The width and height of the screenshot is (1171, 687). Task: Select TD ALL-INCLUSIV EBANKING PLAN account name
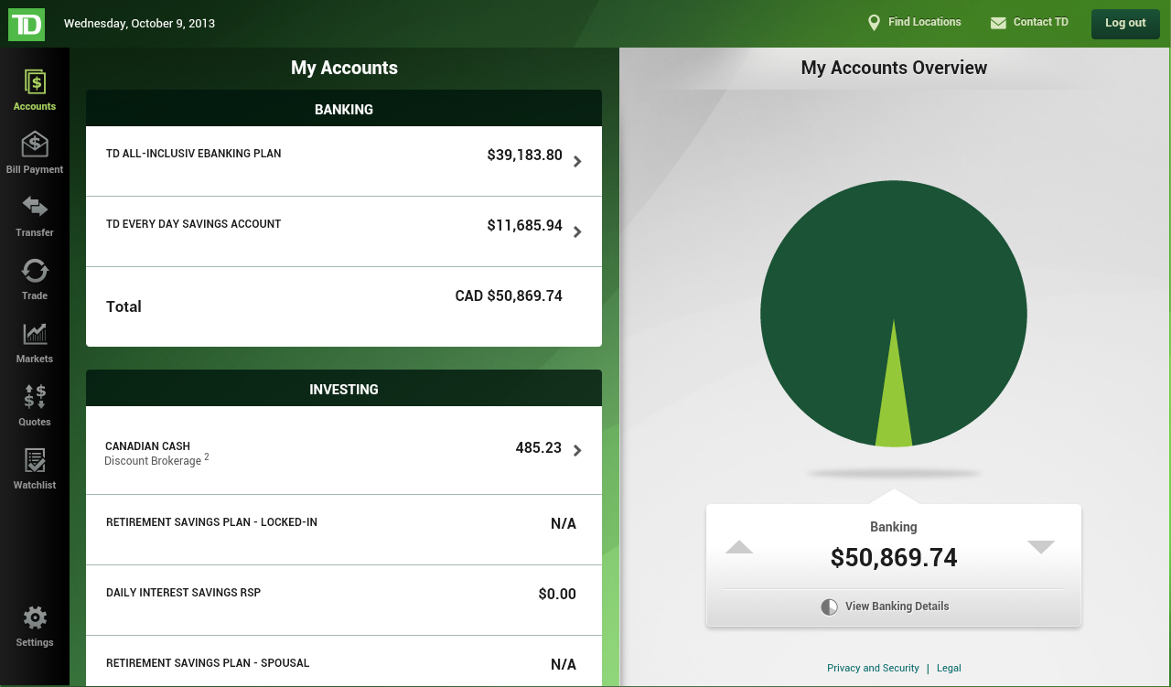(194, 154)
